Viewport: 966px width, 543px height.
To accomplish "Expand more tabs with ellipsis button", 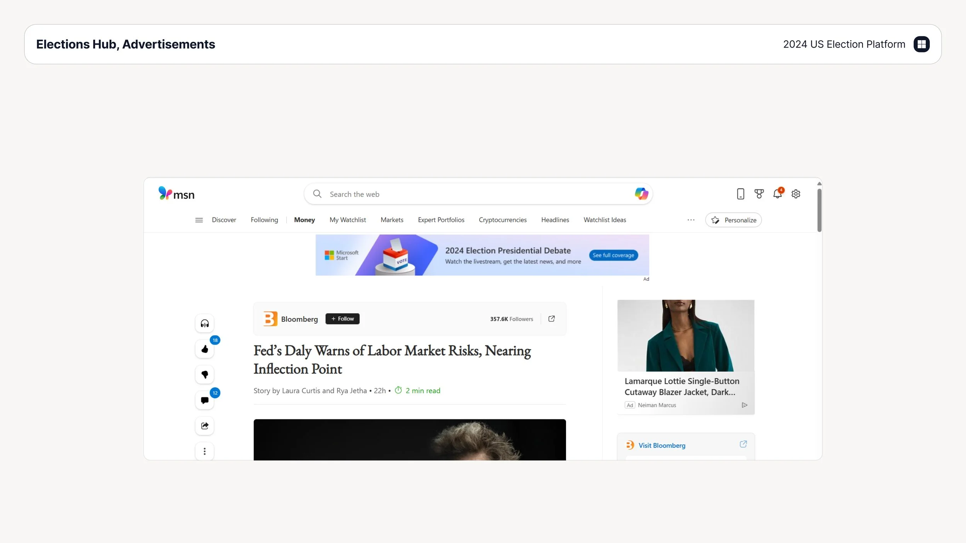I will [x=691, y=220].
